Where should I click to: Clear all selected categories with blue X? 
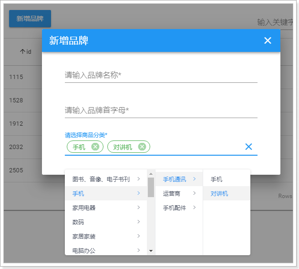248,147
